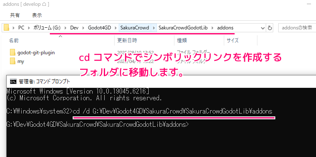Click the G:\...\addons> prompt line
Screen dimensions: 316x157
click(98, 124)
